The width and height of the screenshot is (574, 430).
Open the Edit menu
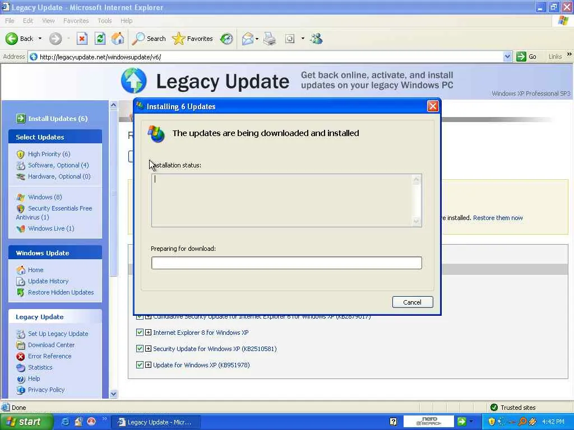[x=28, y=21]
